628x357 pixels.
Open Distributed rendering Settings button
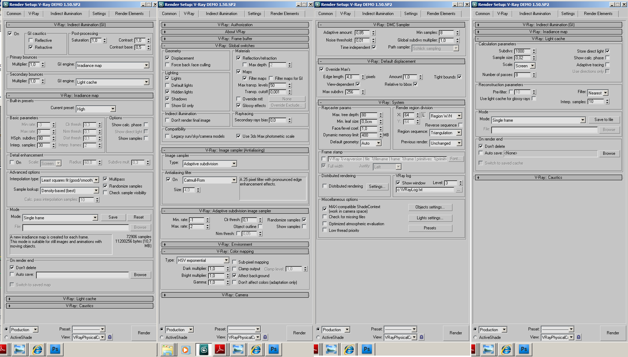[377, 187]
